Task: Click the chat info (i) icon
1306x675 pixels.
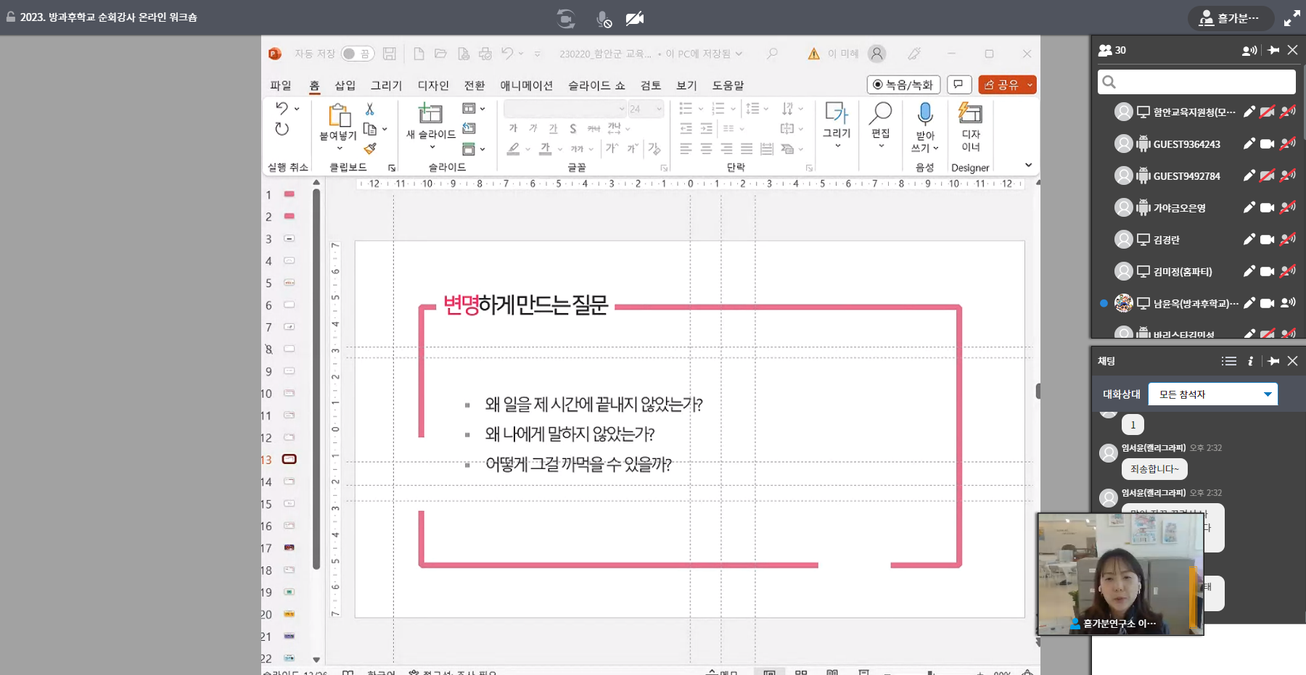Action: pyautogui.click(x=1250, y=361)
